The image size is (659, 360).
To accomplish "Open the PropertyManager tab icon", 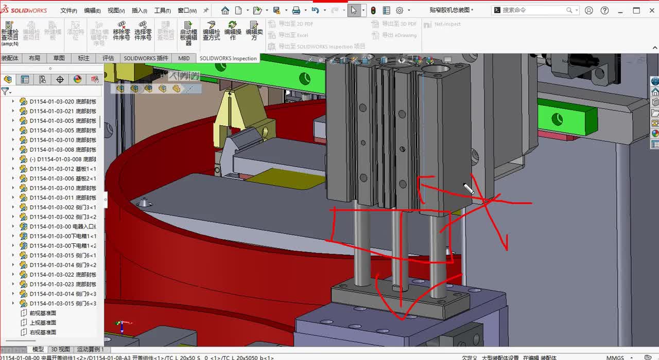I will (x=25, y=79).
